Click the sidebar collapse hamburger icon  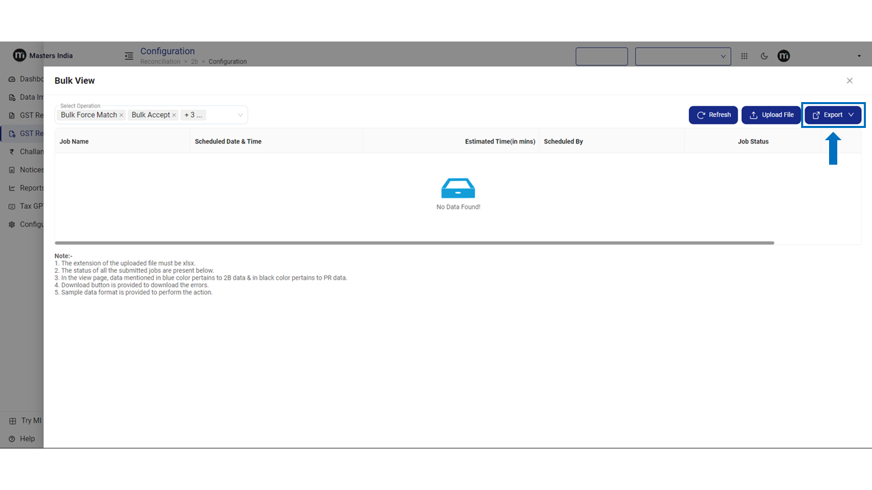129,56
